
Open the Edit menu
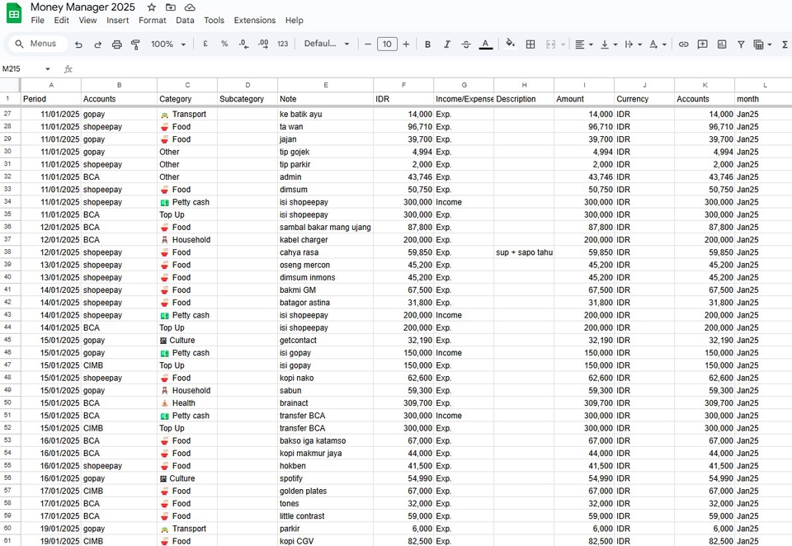point(62,20)
